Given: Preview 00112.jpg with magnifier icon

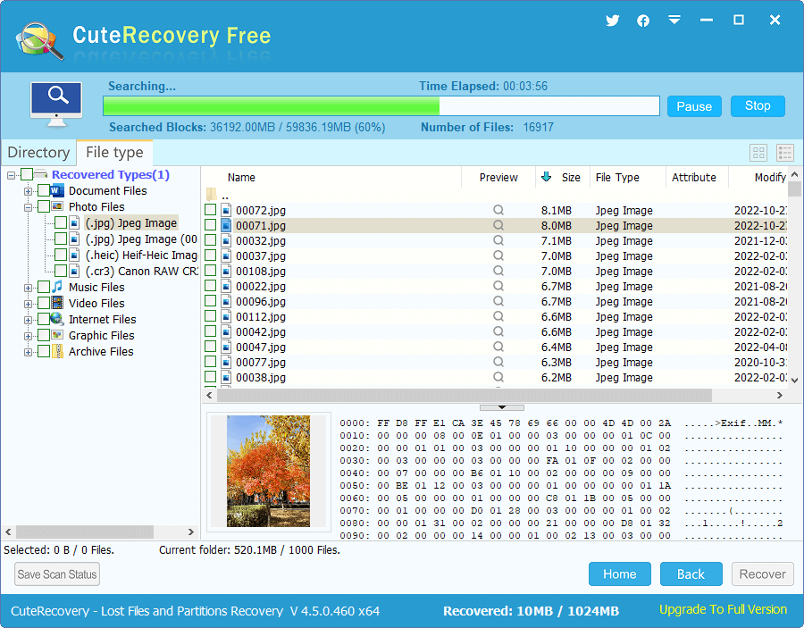Looking at the screenshot, I should pos(498,316).
